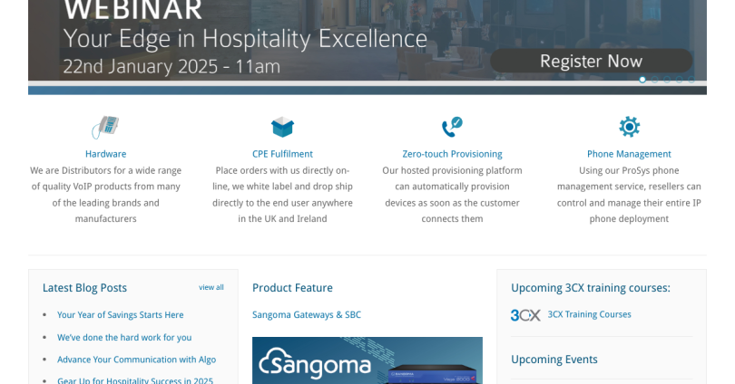Click the Sangoma product feature image

367,360
